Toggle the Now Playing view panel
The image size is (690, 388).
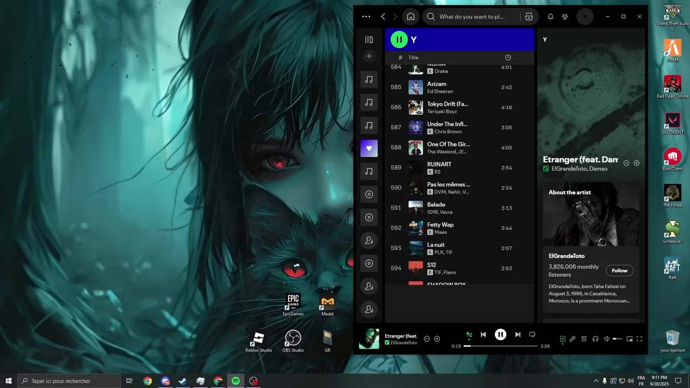[562, 339]
